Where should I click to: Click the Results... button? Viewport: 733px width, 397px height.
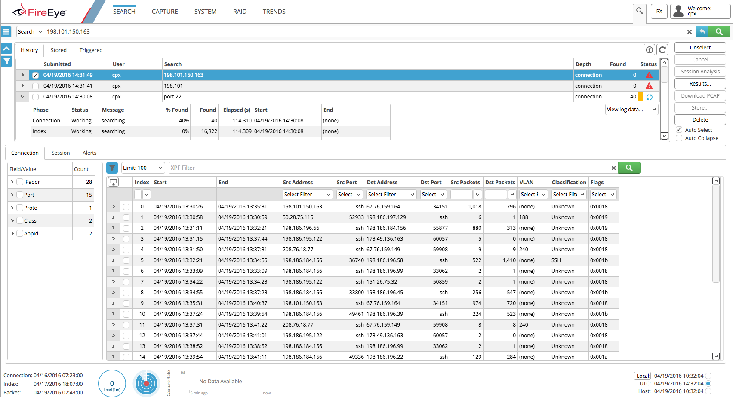(x=700, y=83)
